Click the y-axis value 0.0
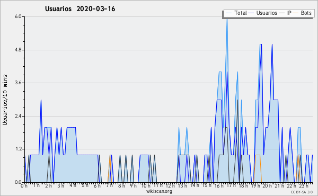Image resolution: width=318 pixels, height=196 pixels. point(18,182)
